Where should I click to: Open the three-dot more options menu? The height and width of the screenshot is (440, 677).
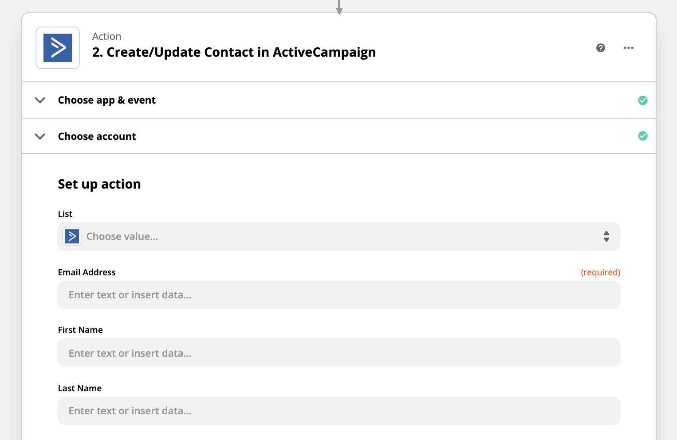[x=629, y=48]
